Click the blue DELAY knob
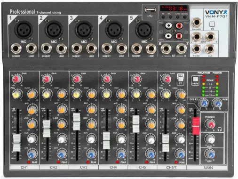 204,103
